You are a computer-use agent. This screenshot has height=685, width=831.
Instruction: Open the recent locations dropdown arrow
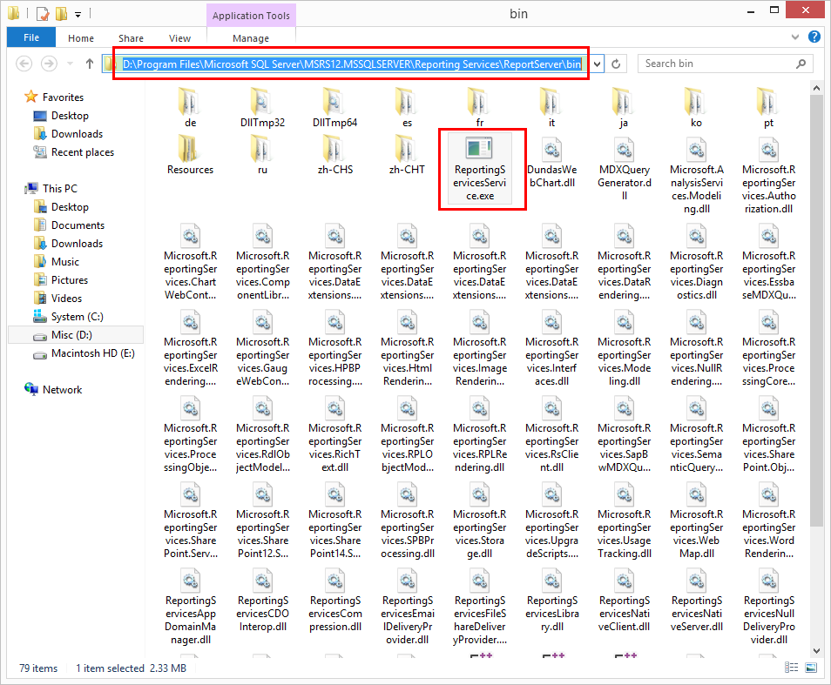click(x=70, y=64)
